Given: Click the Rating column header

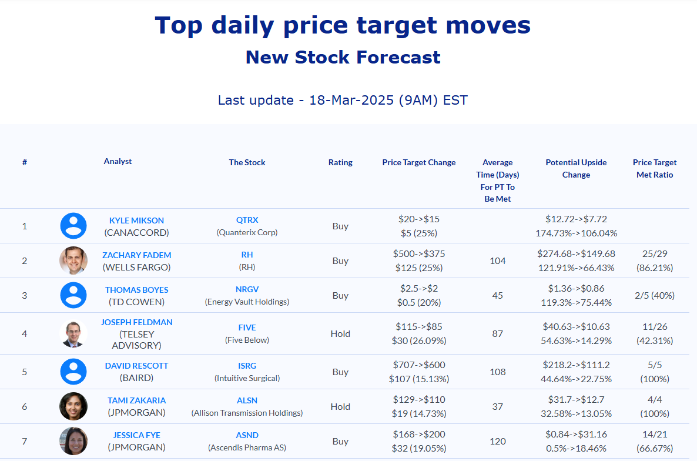Looking at the screenshot, I should [x=340, y=162].
